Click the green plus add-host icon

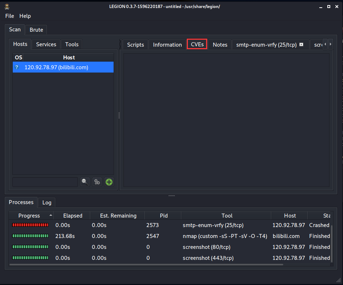109,182
